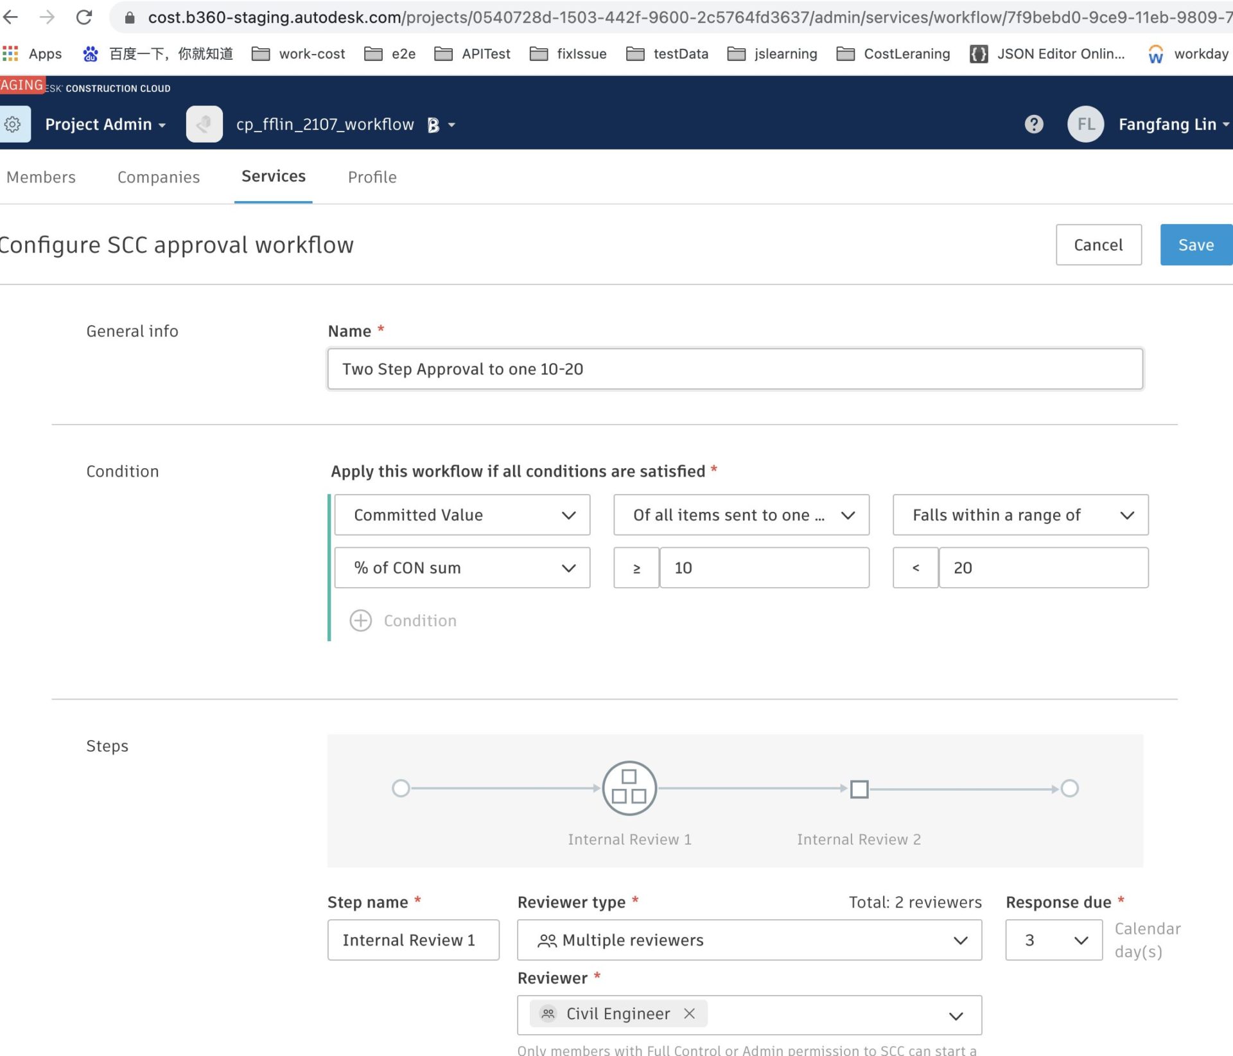The image size is (1233, 1056).
Task: Click the settings gear icon
Action: pos(13,124)
